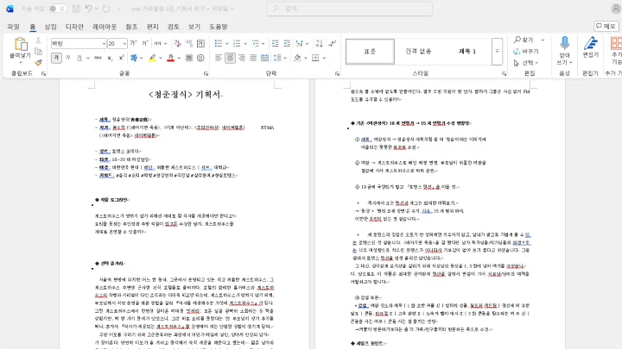Toggle bold formatting
The width and height of the screenshot is (622, 349).
[56, 59]
